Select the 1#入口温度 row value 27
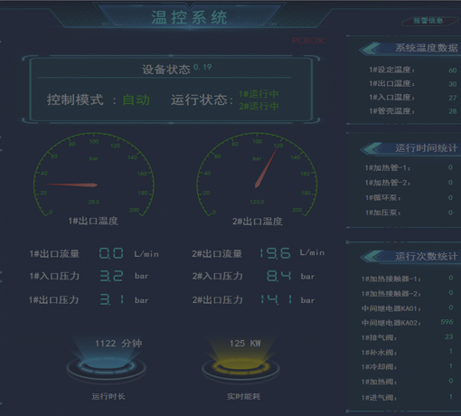Image resolution: width=461 pixels, height=416 pixels. (453, 98)
